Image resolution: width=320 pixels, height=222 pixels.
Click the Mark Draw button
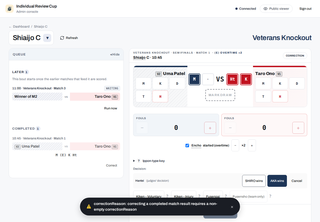pos(220,95)
